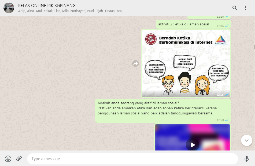Select the 'aktiviti 2' message bubble
This screenshot has width=255, height=166.
coord(183,24)
